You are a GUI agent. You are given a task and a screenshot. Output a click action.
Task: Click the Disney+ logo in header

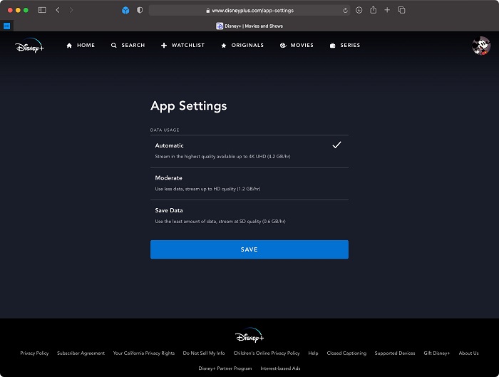[x=30, y=46]
